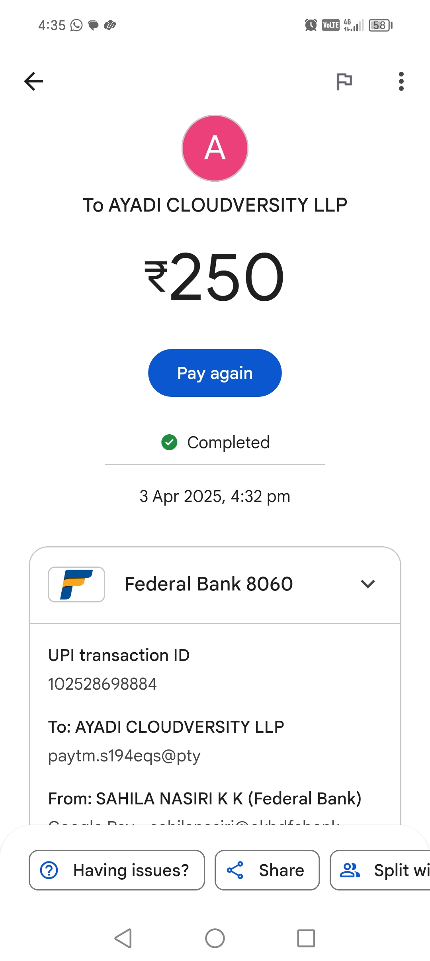This screenshot has width=430, height=961.
Task: Tap the flag report icon
Action: pos(344,82)
